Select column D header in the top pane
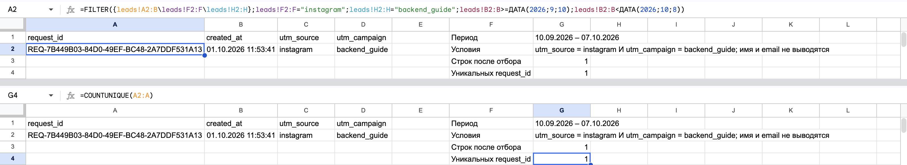Screen dimensions: 907x165 point(363,25)
